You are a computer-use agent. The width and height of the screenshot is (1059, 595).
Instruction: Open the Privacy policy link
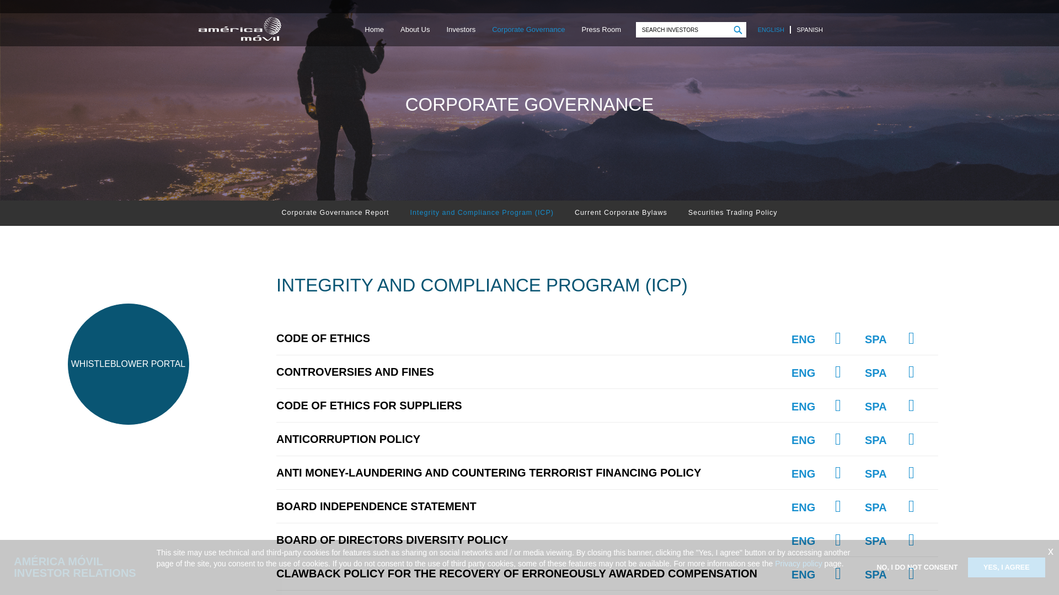click(x=798, y=564)
